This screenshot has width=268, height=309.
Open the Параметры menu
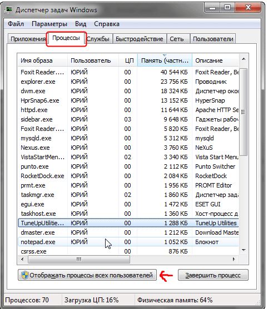[x=49, y=24]
